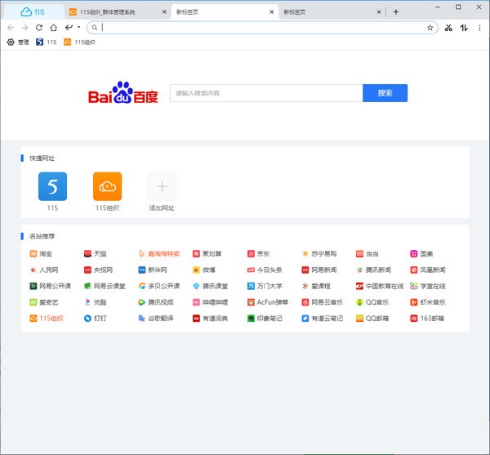Open the 腾讯课堂 site link
The height and width of the screenshot is (455, 490).
point(211,286)
